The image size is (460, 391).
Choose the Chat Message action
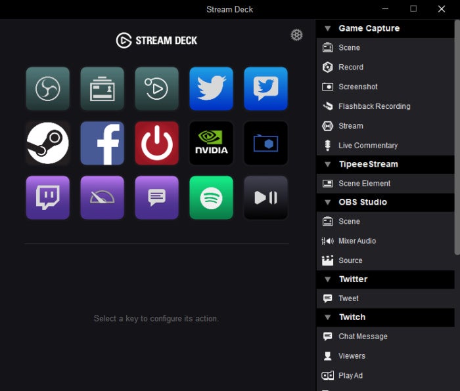pos(386,337)
